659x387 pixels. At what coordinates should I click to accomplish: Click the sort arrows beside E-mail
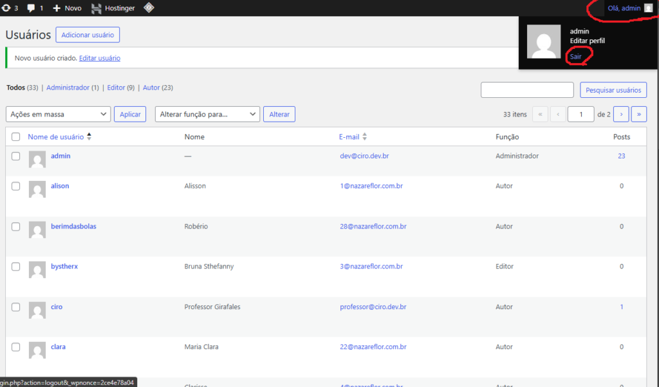(365, 137)
